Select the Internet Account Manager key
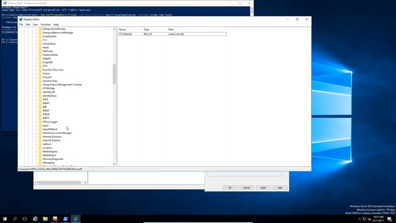This screenshot has width=396, height=223. (x=57, y=133)
